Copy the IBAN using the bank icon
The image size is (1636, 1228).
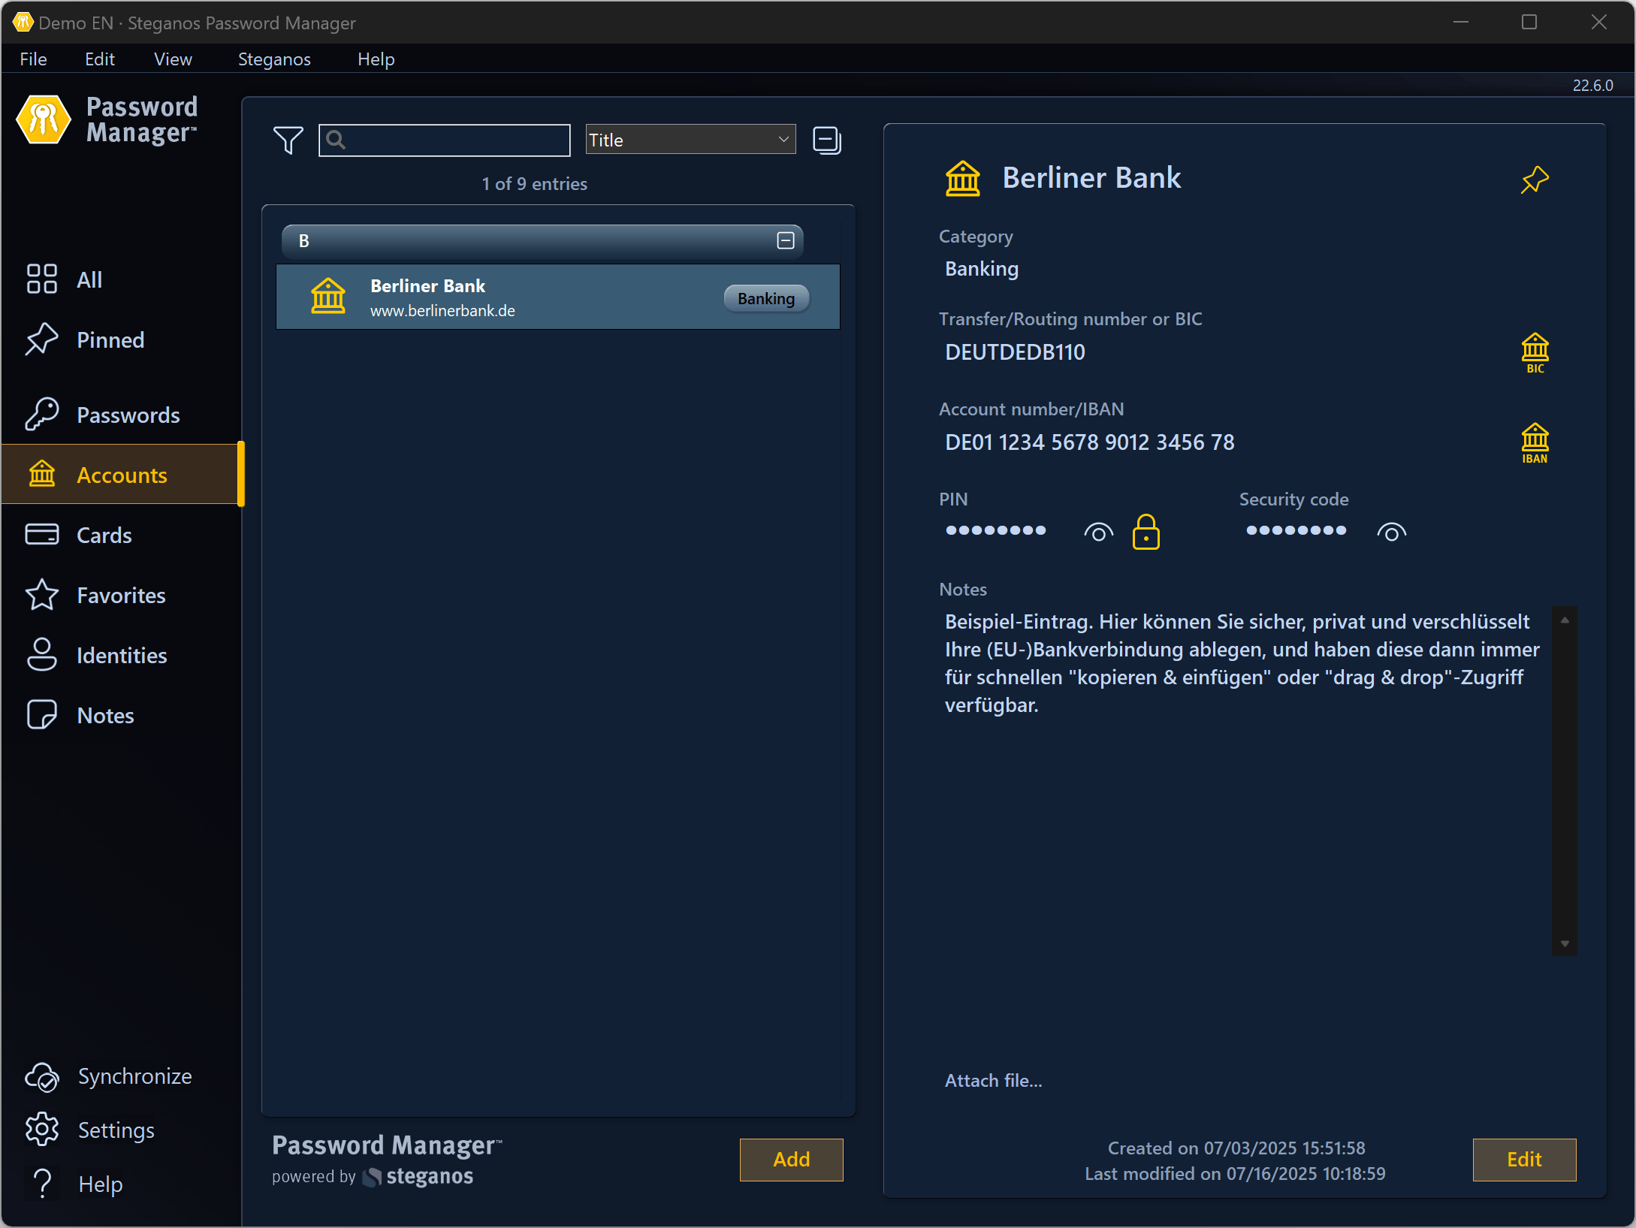point(1535,442)
